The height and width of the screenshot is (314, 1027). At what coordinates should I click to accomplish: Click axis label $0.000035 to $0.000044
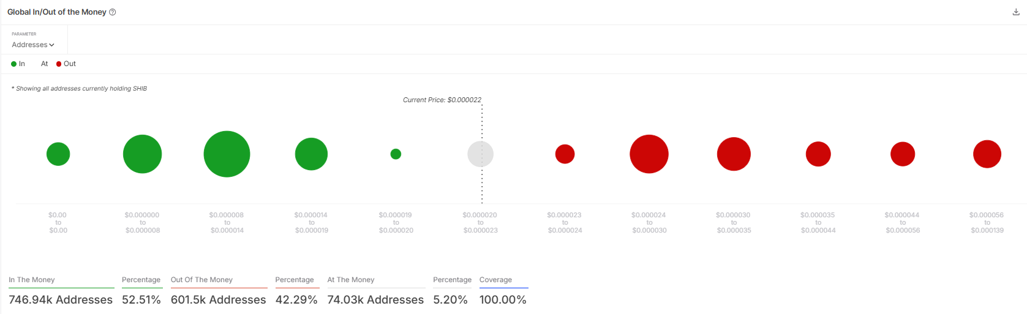point(818,223)
